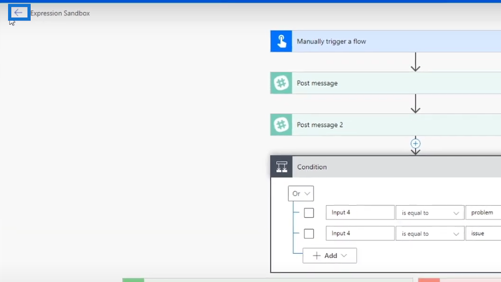
Task: Open the Or logical operator dropdown
Action: (x=301, y=193)
